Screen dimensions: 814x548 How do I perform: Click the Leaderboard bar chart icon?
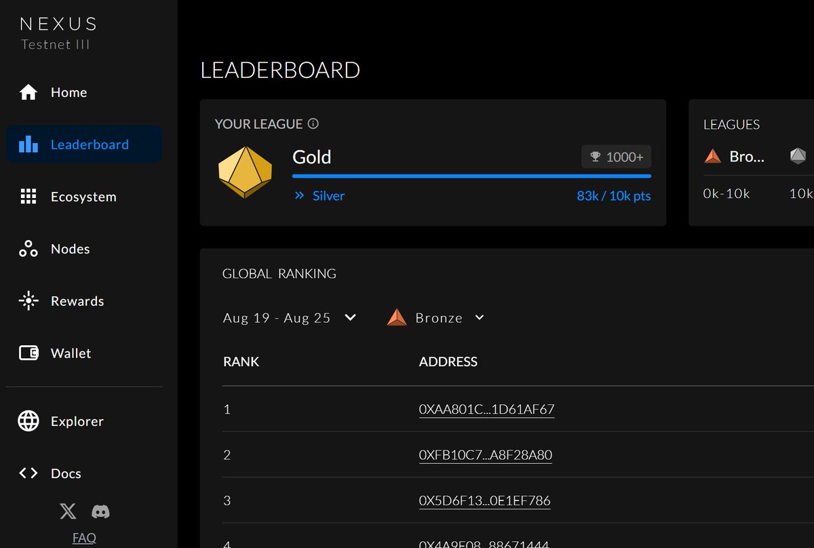[28, 144]
